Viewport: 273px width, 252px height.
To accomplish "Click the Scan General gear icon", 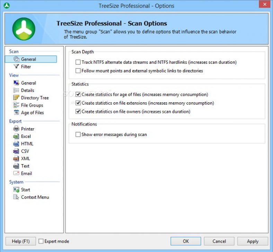I will coord(16,59).
